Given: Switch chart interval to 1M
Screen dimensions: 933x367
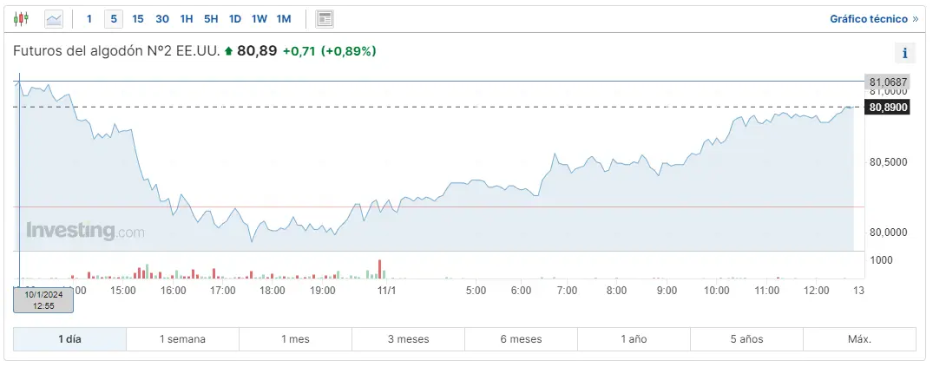Looking at the screenshot, I should (x=284, y=18).
